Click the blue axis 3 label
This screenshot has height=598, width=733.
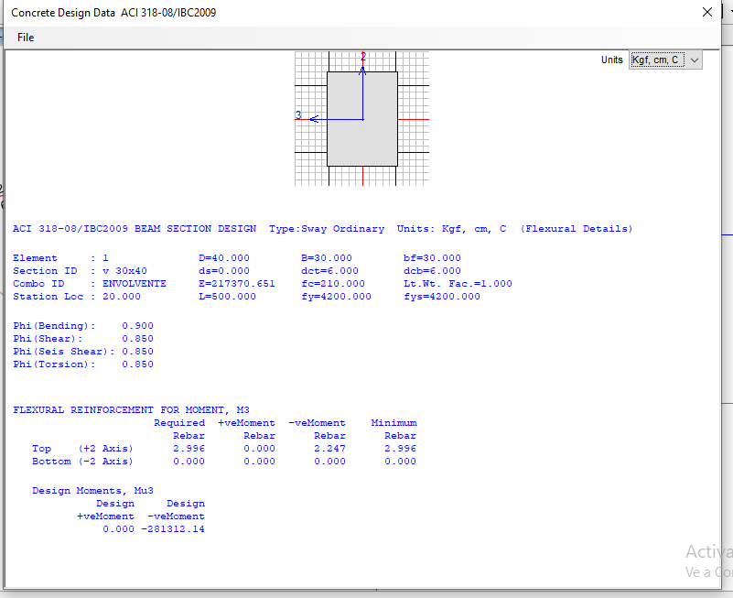coord(298,115)
